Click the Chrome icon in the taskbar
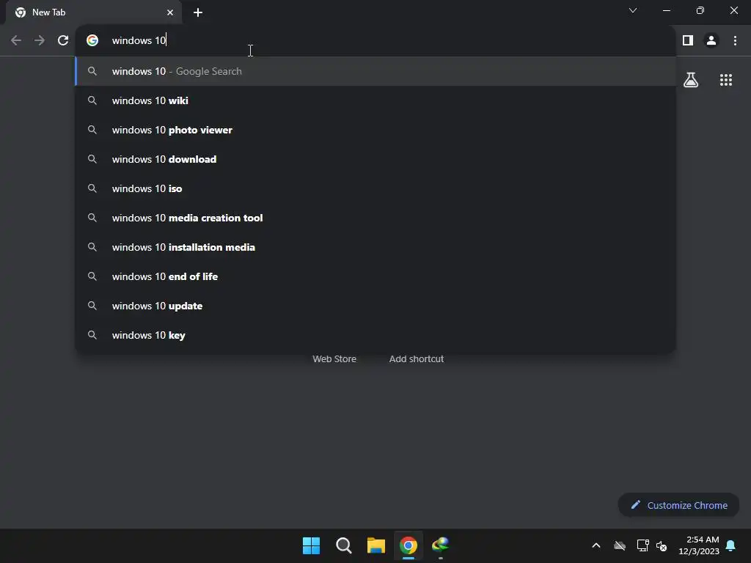Image resolution: width=751 pixels, height=563 pixels. click(409, 545)
